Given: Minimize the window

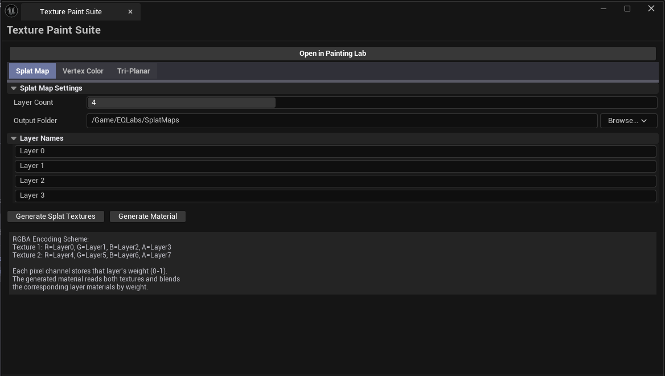Looking at the screenshot, I should (x=604, y=9).
